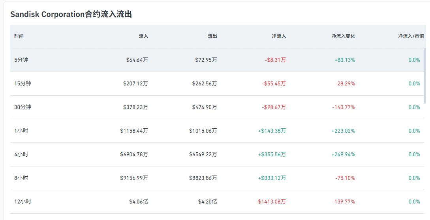Click the change value +249.94%
This screenshot has width=430, height=220.
344,154
